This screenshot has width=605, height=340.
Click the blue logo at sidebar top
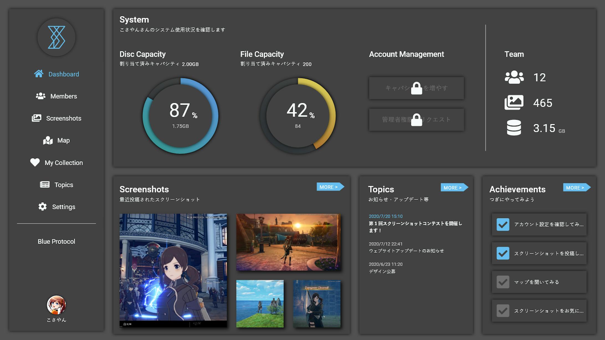click(x=56, y=37)
